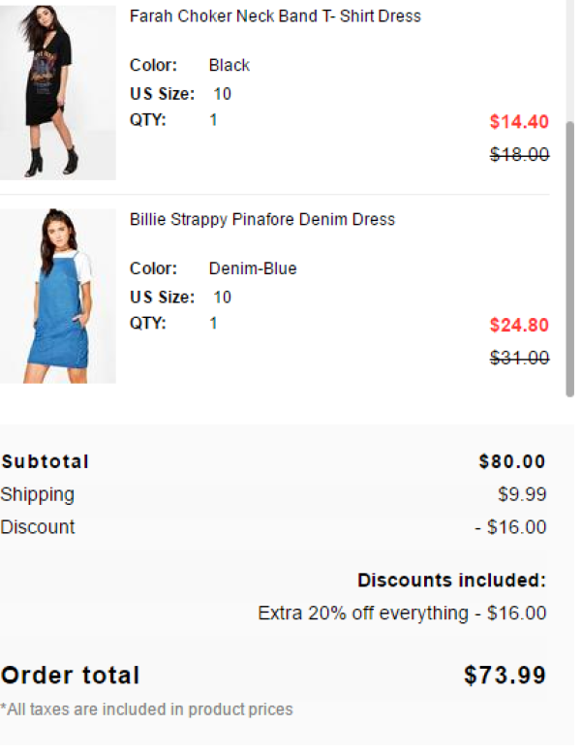Open the Billie denim dress thumbnail
581x756 pixels.
tap(58, 296)
